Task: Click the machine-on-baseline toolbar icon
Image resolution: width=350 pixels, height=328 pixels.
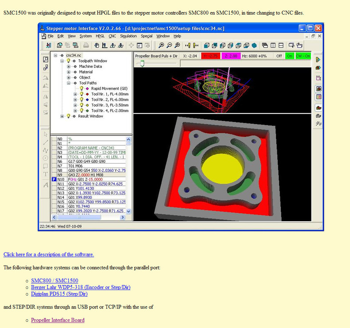Action: click(x=105, y=46)
